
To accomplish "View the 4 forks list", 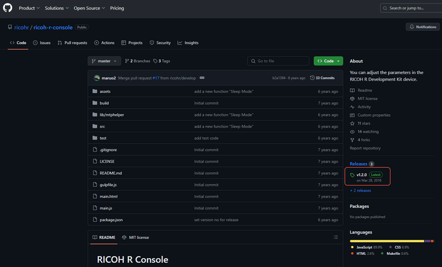I will tap(360, 140).
